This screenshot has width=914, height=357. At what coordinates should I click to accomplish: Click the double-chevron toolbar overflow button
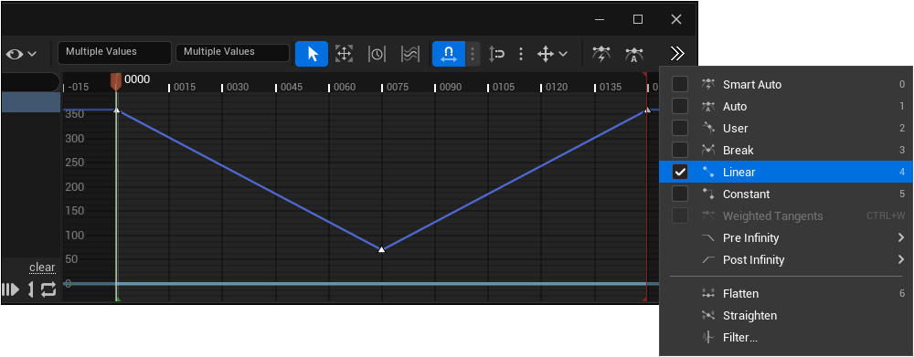coord(676,54)
